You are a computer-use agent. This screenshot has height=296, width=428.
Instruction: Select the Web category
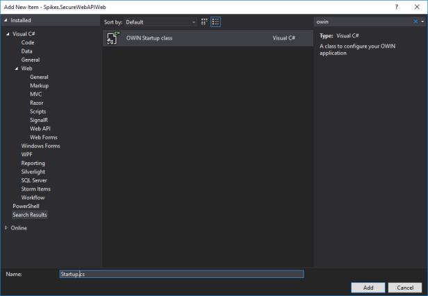point(26,69)
